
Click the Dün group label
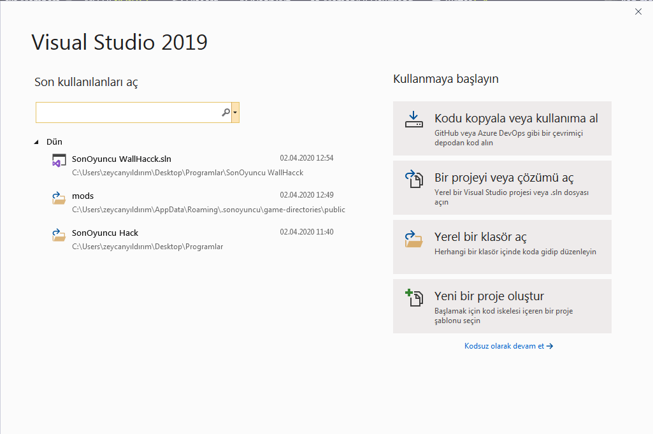[54, 142]
